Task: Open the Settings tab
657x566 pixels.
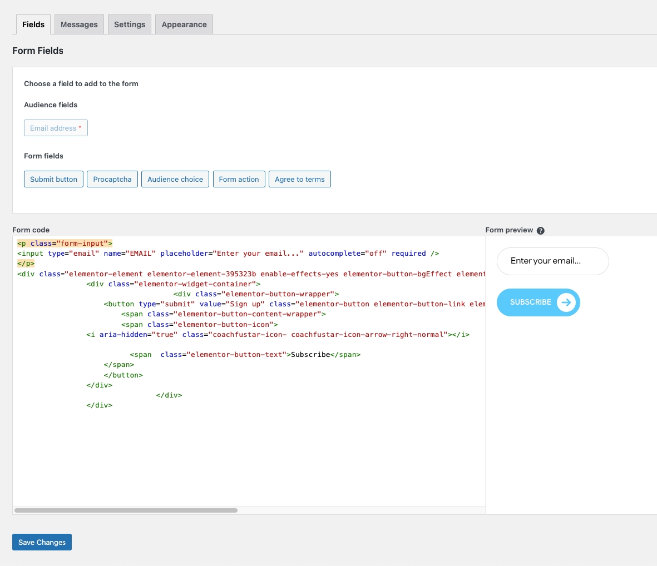Action: tap(130, 24)
